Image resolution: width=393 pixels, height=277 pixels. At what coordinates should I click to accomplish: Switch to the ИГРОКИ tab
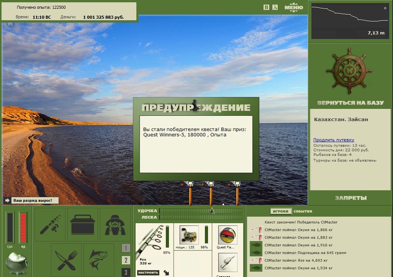[x=281, y=211]
